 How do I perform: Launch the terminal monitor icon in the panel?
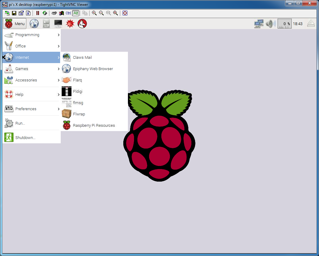58,24
